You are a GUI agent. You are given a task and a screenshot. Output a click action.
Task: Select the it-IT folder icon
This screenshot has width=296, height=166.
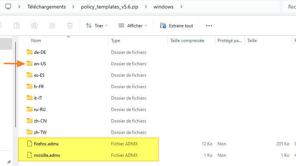click(x=30, y=98)
